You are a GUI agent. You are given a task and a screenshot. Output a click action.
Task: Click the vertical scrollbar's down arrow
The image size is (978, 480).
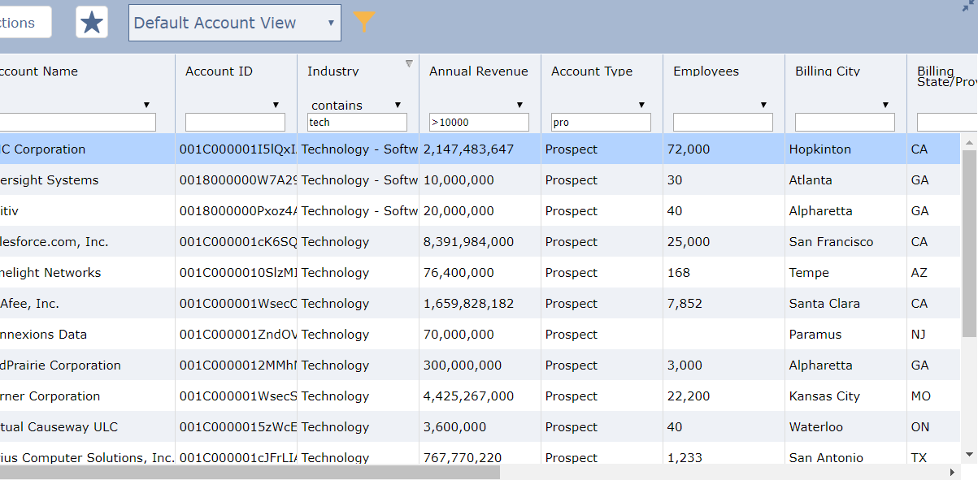(969, 455)
